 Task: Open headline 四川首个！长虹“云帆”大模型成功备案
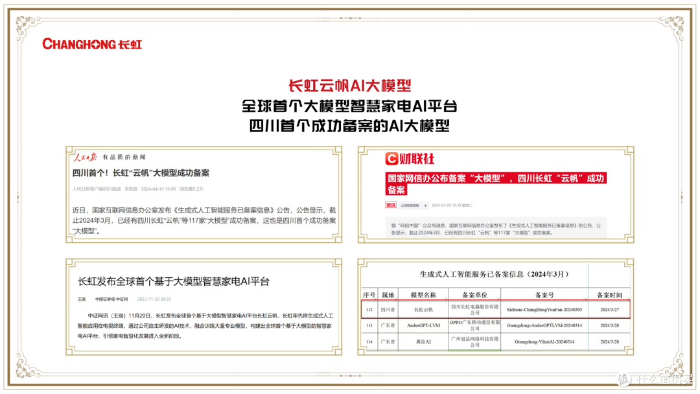tap(141, 173)
